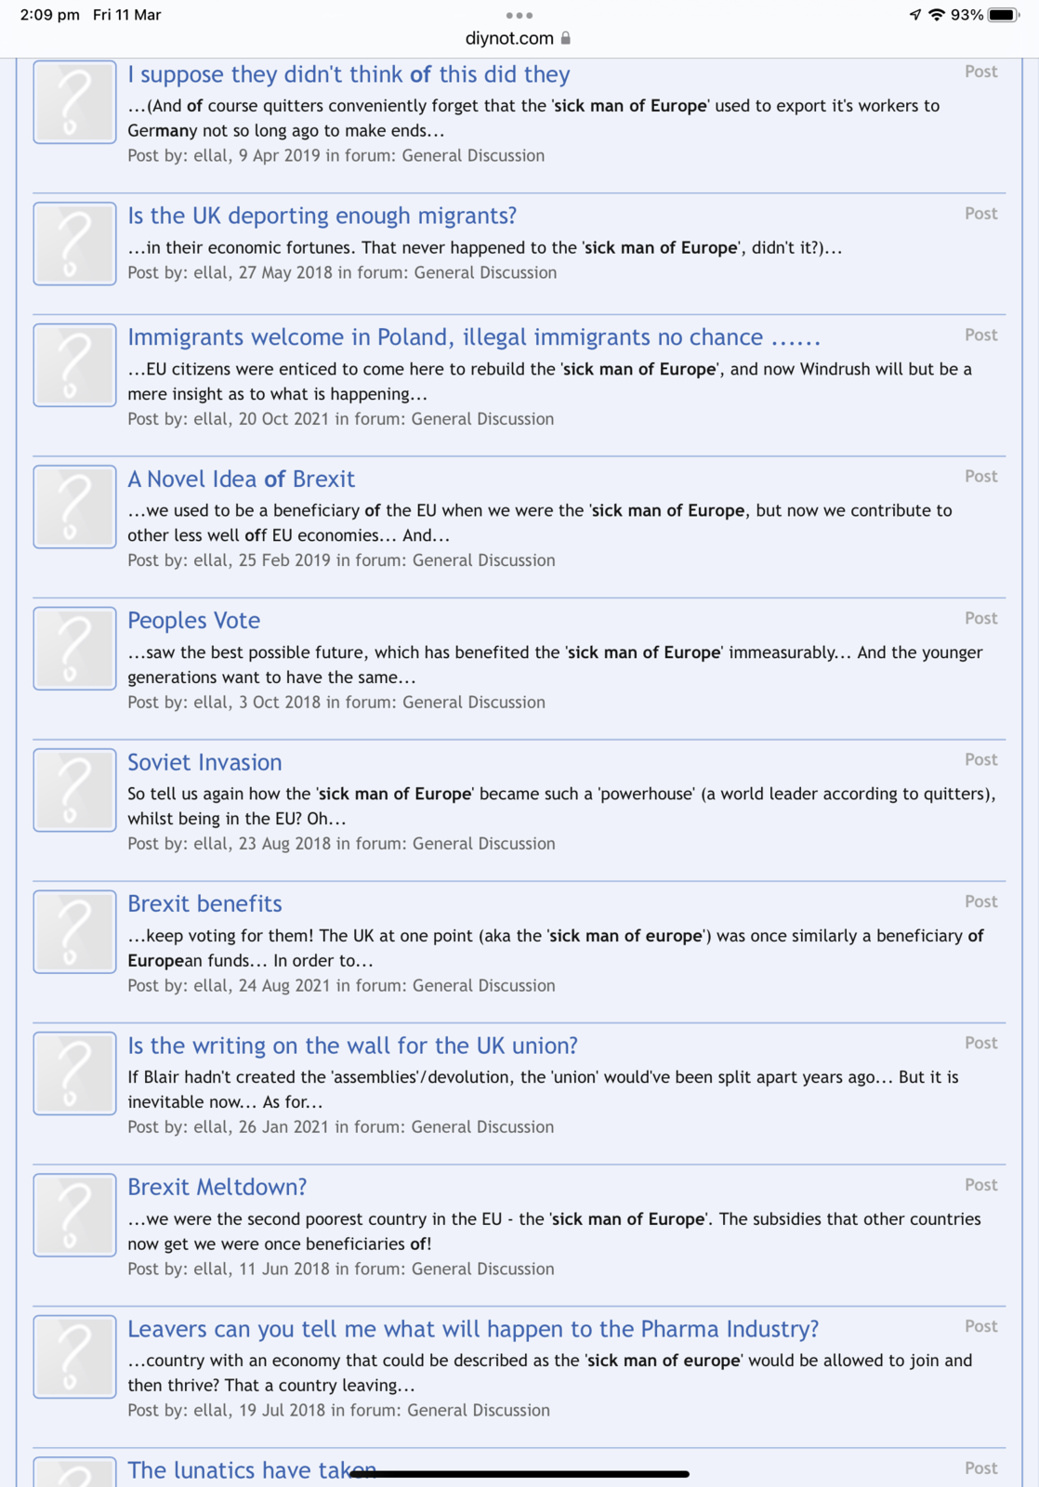The width and height of the screenshot is (1039, 1487).
Task: Tap the diynot.com address bar
Action: 509,38
